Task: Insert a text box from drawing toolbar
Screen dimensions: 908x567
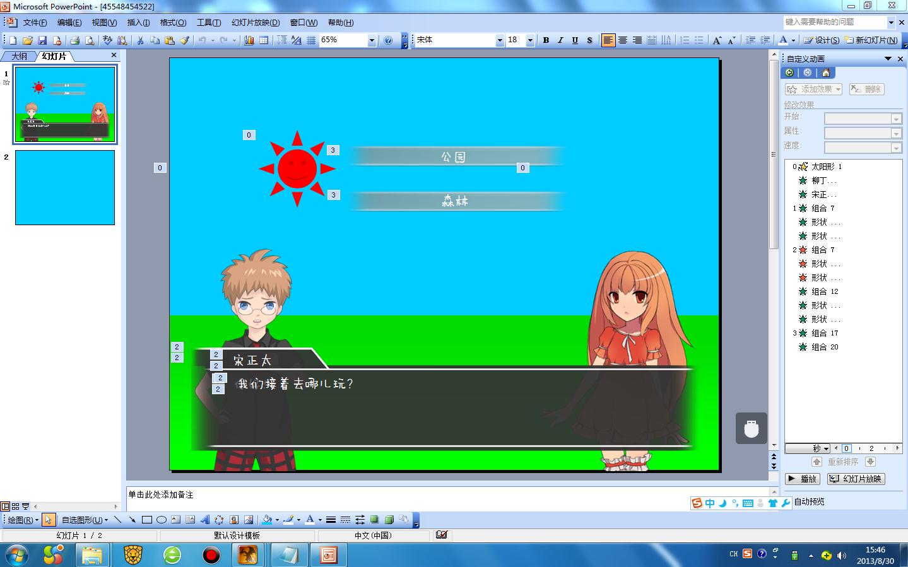Action: [175, 520]
